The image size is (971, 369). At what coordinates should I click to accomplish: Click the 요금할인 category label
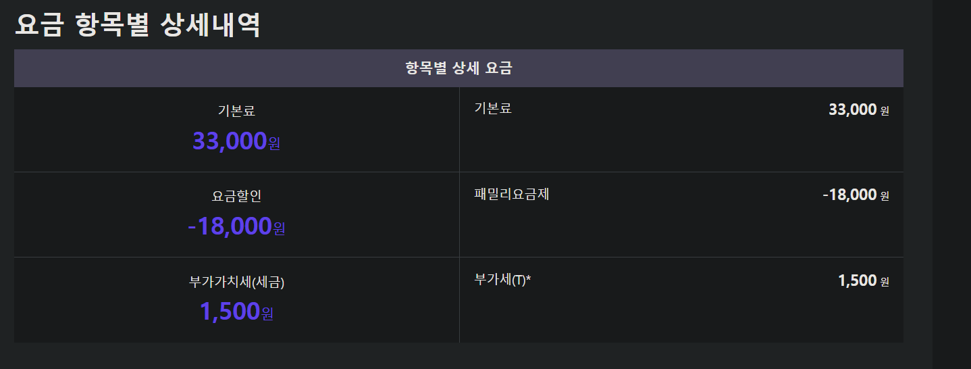236,197
